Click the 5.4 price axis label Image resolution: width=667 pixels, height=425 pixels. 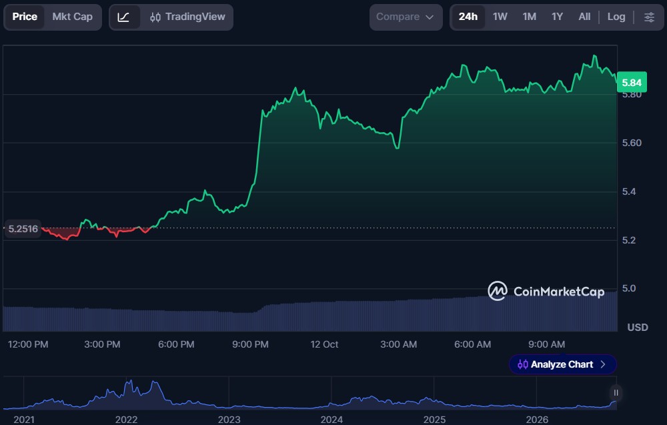coord(629,191)
